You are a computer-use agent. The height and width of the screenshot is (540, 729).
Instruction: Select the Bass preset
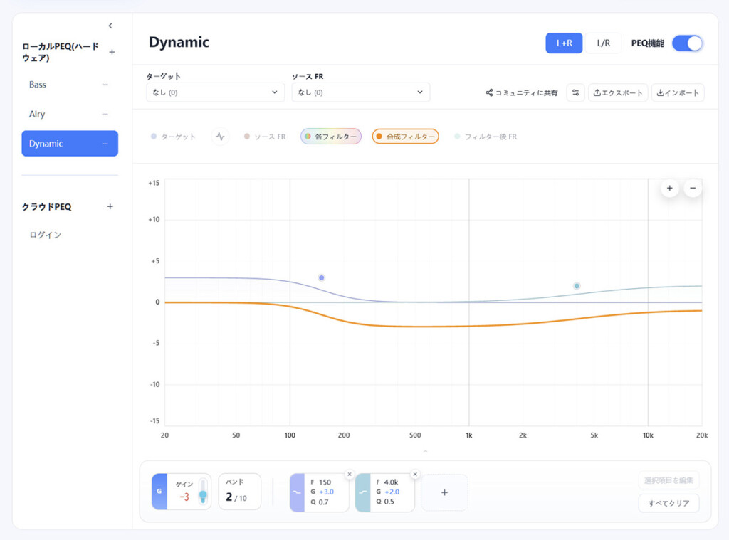pyautogui.click(x=70, y=85)
